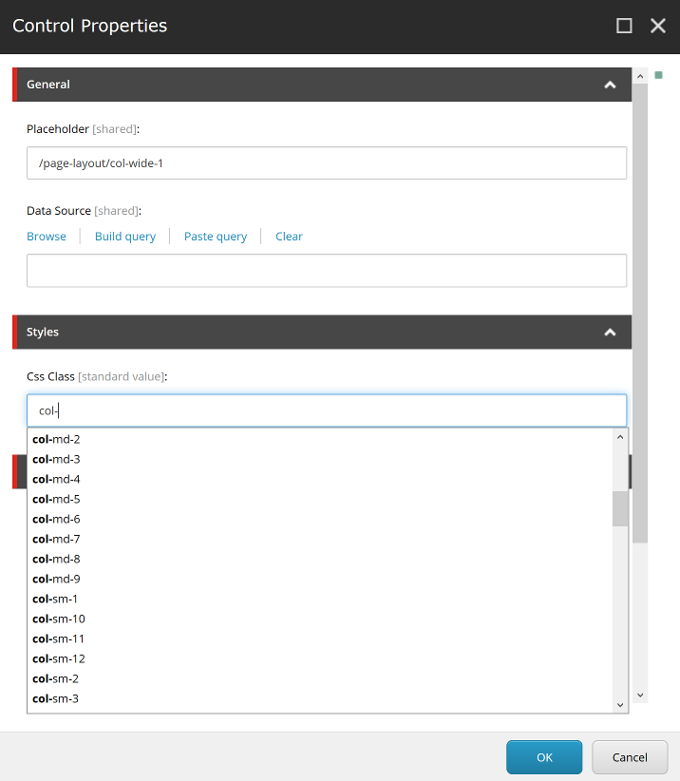
Task: Click the dialog's main scrollbar thumb
Action: tap(640, 314)
